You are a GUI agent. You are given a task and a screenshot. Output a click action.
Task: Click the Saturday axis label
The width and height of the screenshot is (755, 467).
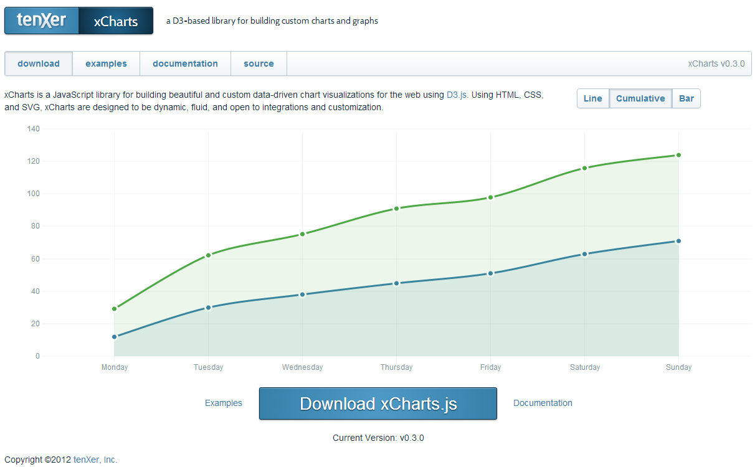[x=585, y=367]
